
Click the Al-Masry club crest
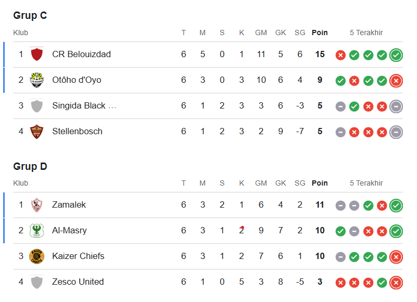37,230
